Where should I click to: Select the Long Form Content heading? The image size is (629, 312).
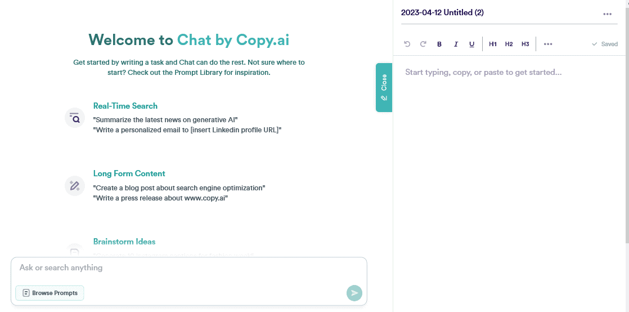click(129, 173)
